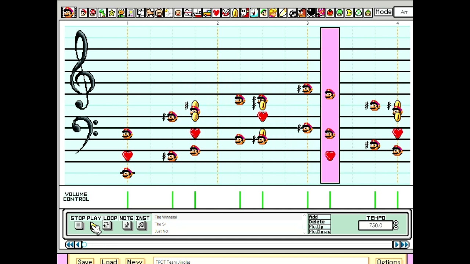
Task: Click the large Mario filmstrip icon
Action: click(68, 12)
